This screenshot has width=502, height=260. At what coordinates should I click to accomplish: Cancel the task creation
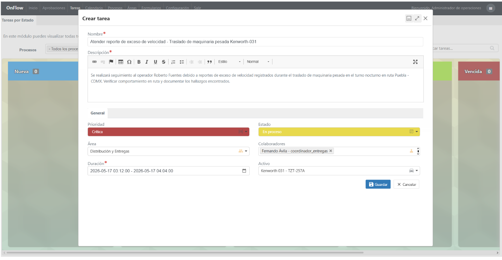pyautogui.click(x=406, y=184)
